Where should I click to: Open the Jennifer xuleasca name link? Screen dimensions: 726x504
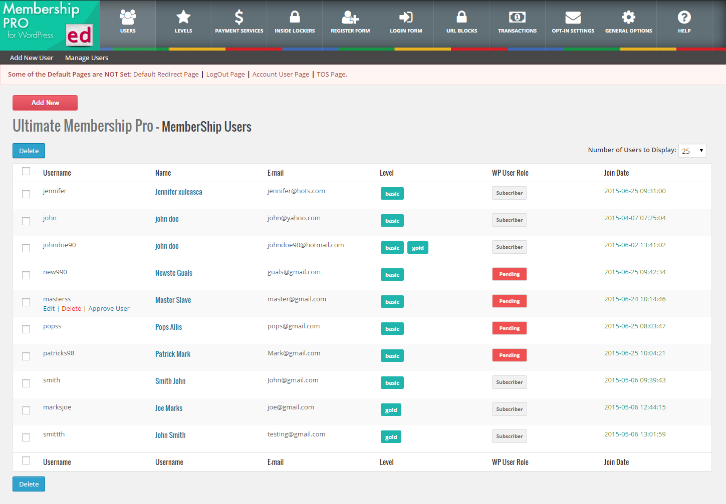pos(179,192)
